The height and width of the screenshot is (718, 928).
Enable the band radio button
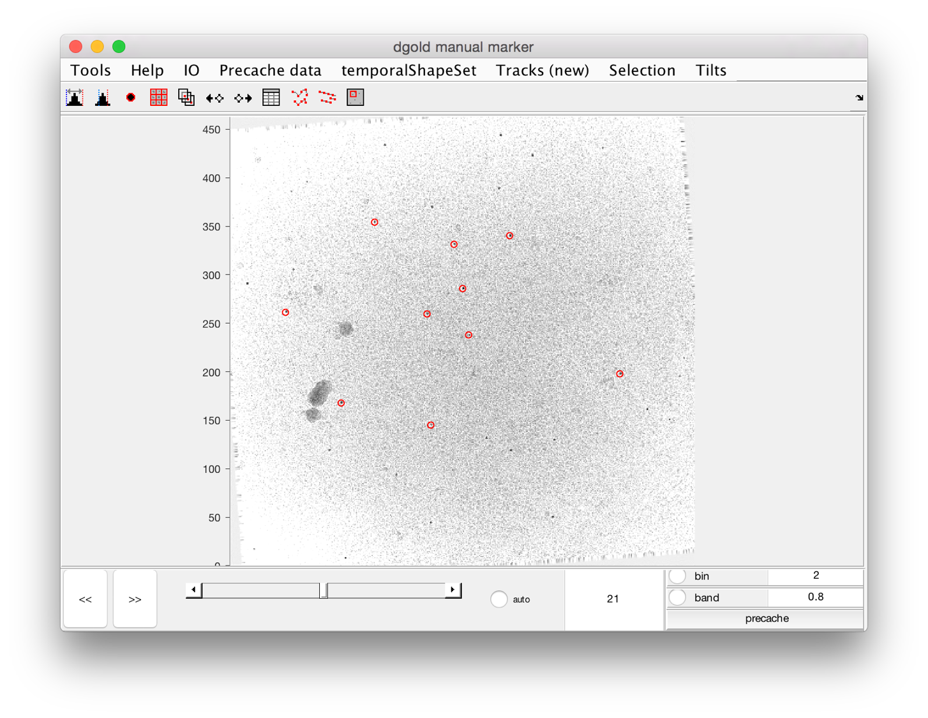pos(678,597)
